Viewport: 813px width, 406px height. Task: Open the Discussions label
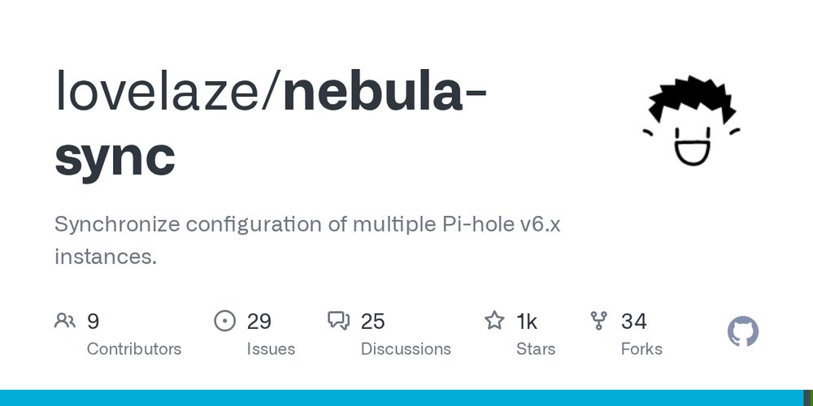[x=406, y=349]
